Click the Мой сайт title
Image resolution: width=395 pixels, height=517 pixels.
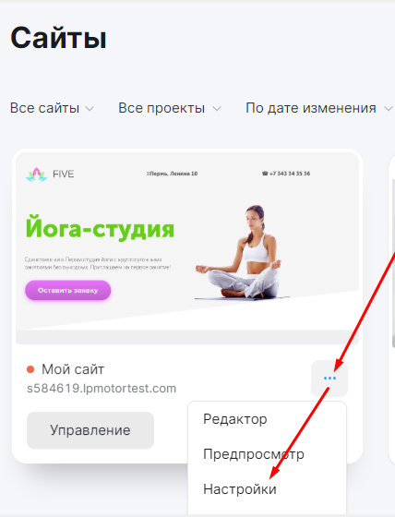[73, 369]
